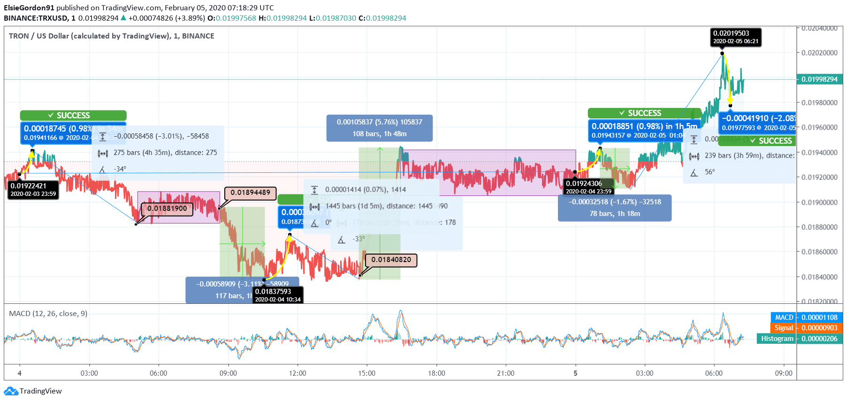Click the distance icon next to 275 bars (4h 35m)
The height and width of the screenshot is (402, 847).
(103, 153)
